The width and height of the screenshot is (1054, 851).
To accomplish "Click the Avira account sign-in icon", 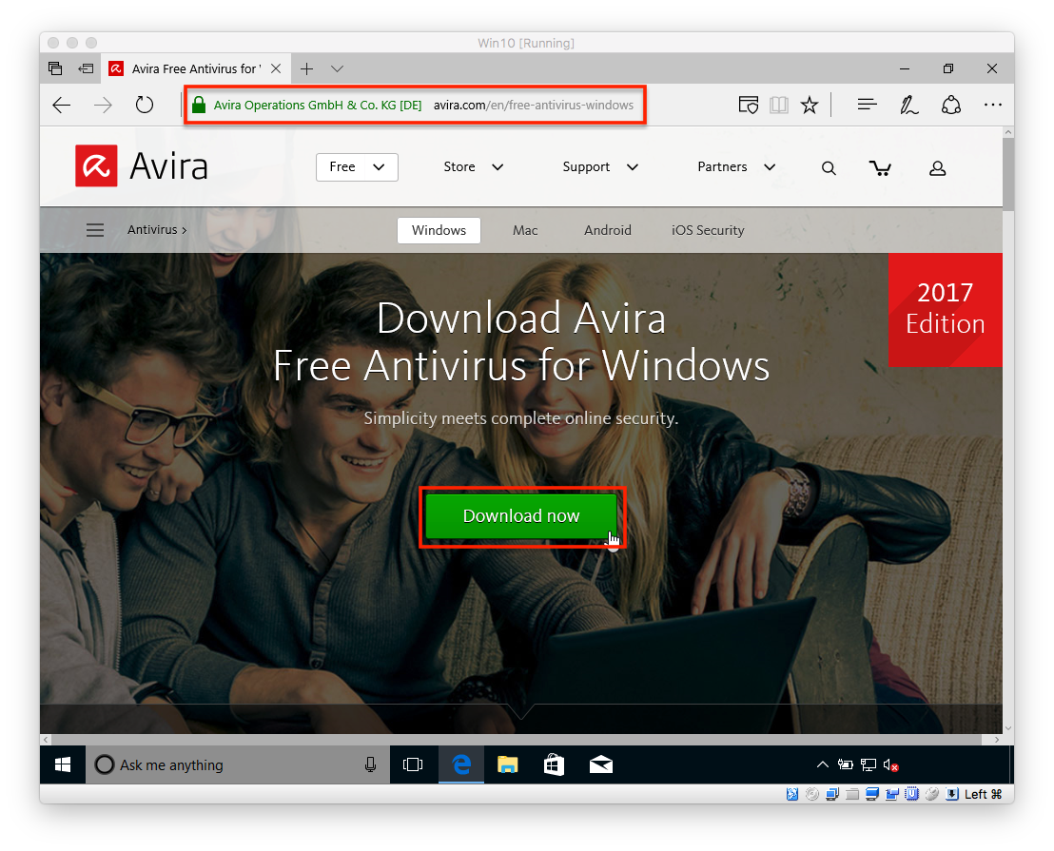I will coord(937,167).
